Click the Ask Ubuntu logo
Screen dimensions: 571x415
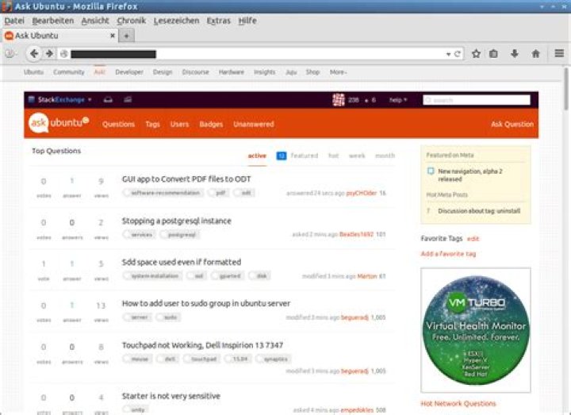(59, 123)
